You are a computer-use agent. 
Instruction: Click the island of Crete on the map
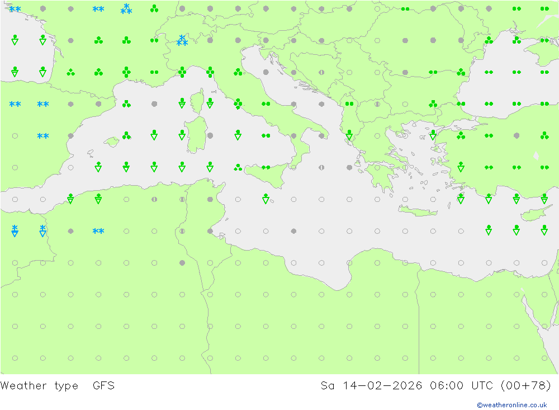coord(418,211)
